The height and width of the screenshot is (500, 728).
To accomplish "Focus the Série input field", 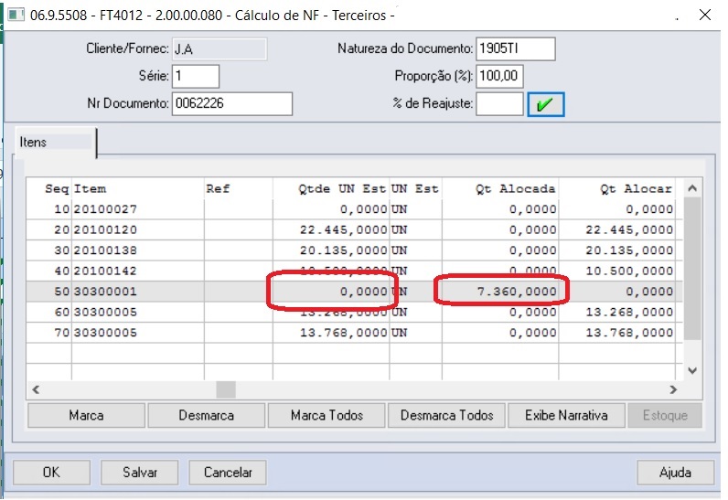I will pos(196,76).
